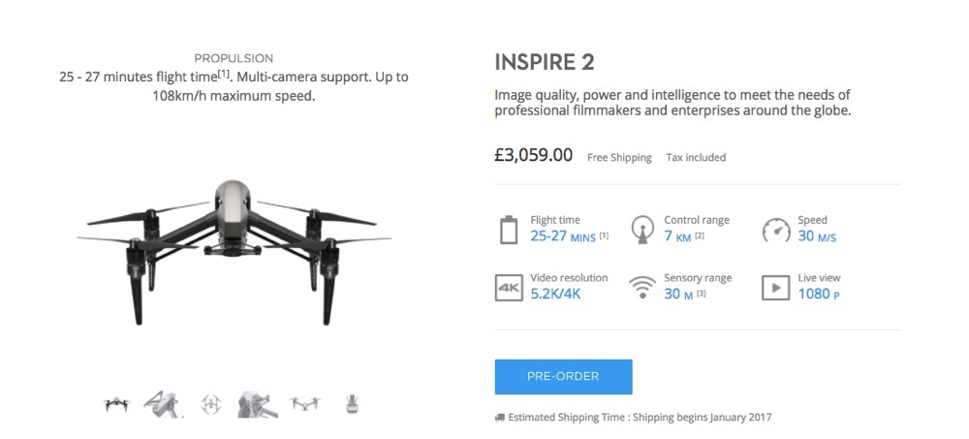
Task: Select the second close-up drone thumbnail
Action: [x=163, y=403]
